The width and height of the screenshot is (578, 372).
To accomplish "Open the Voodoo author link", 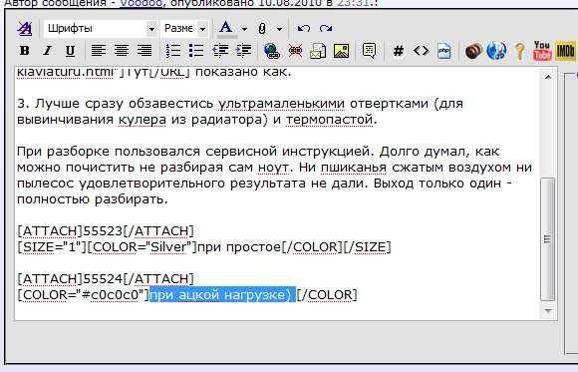I will (141, 3).
